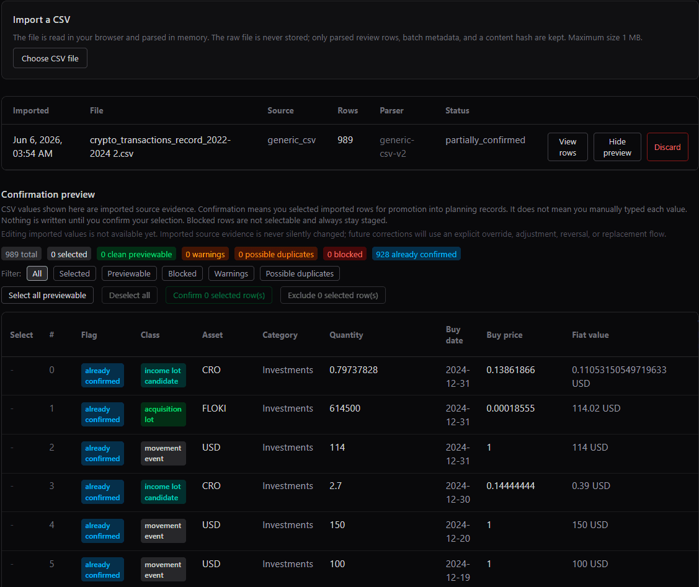Viewport: 699px width, 587px height.
Task: Click Deselect all button
Action: (129, 295)
